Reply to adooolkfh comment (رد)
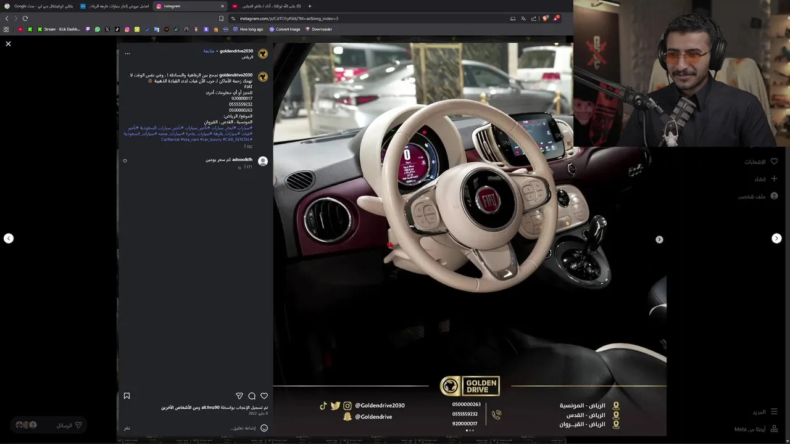The image size is (790, 444). [239, 167]
